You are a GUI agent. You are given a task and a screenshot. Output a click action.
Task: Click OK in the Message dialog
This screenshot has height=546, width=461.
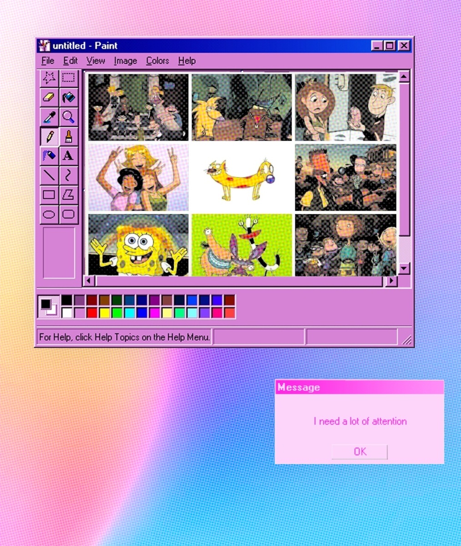click(360, 451)
